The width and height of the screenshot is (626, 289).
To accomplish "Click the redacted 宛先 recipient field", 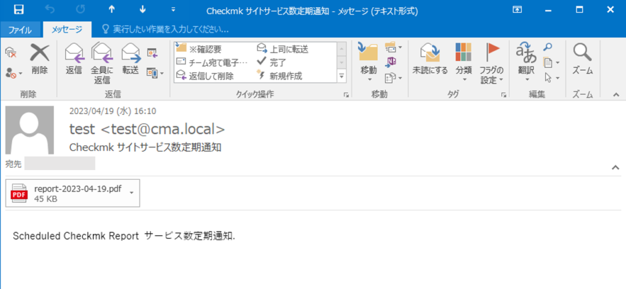I will pyautogui.click(x=60, y=163).
